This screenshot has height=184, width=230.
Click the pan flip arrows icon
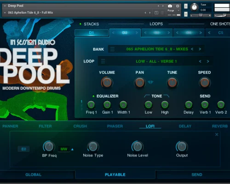click(x=150, y=82)
